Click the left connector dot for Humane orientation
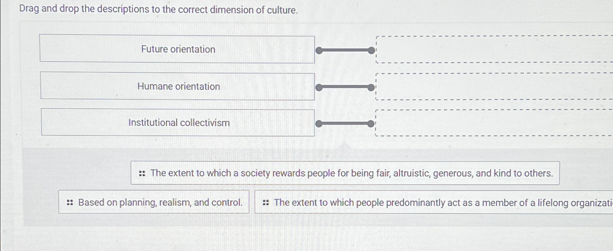The image size is (613, 251). tap(319, 88)
